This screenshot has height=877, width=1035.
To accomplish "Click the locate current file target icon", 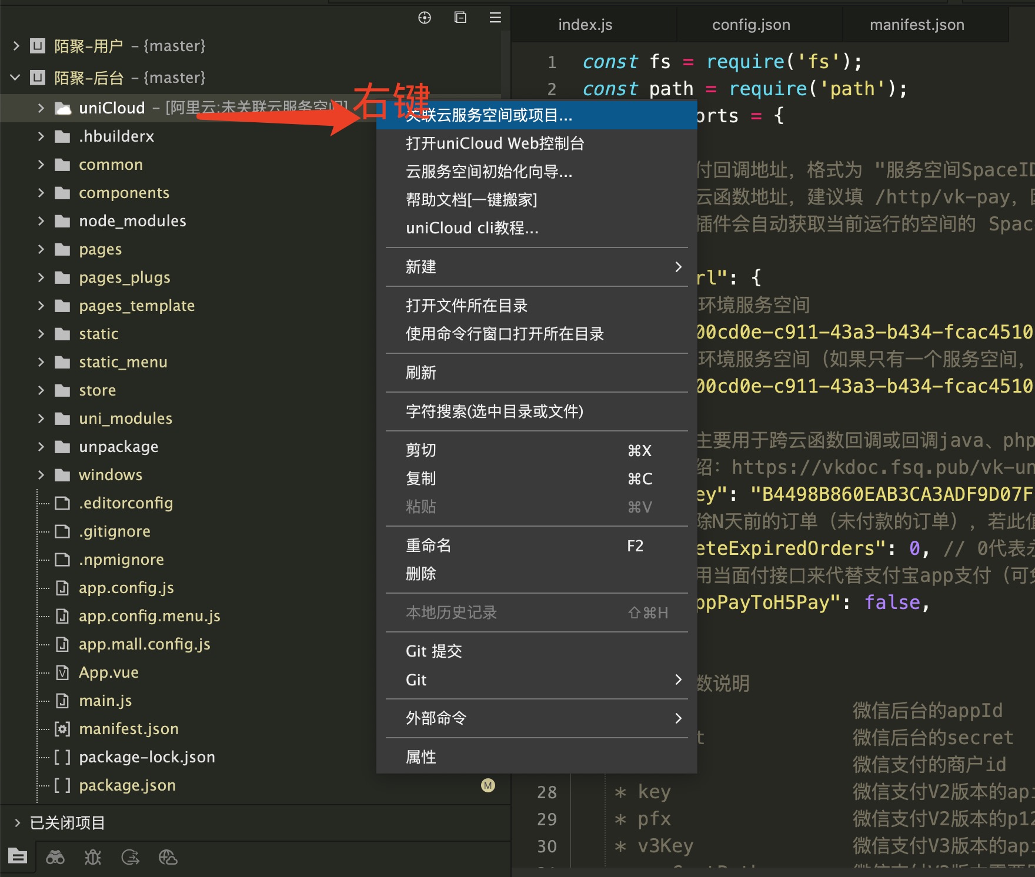I will (424, 18).
